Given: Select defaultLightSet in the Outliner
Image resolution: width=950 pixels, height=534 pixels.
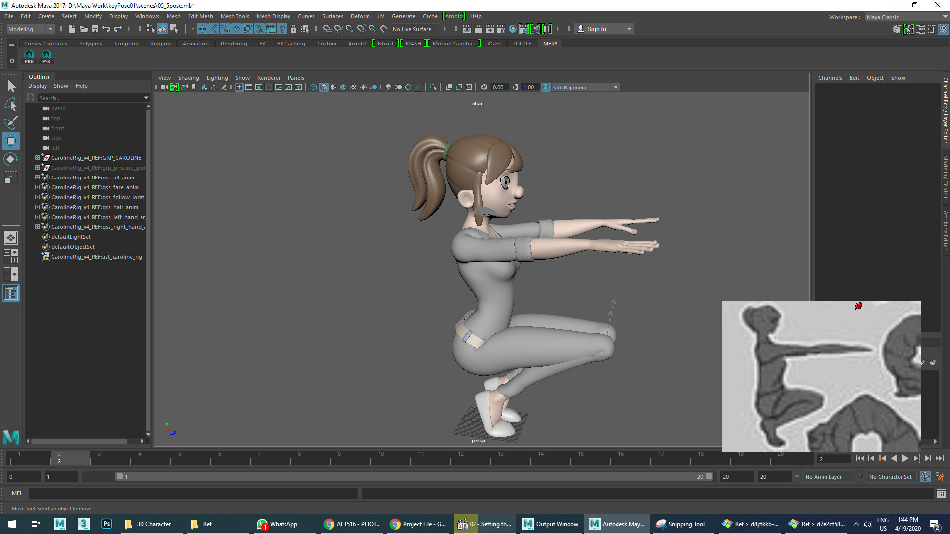Looking at the screenshot, I should click(x=71, y=237).
